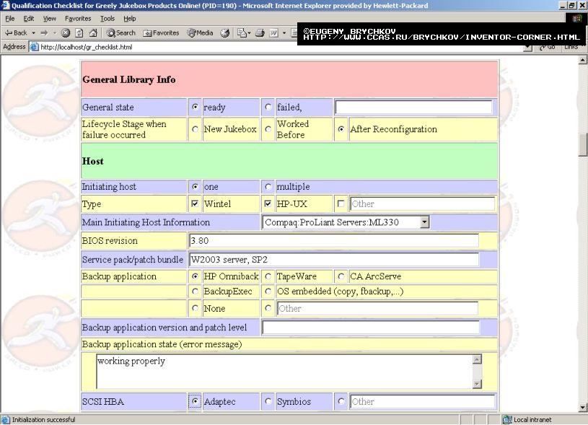Click the page vertical scrollbar thumb

click(583, 145)
